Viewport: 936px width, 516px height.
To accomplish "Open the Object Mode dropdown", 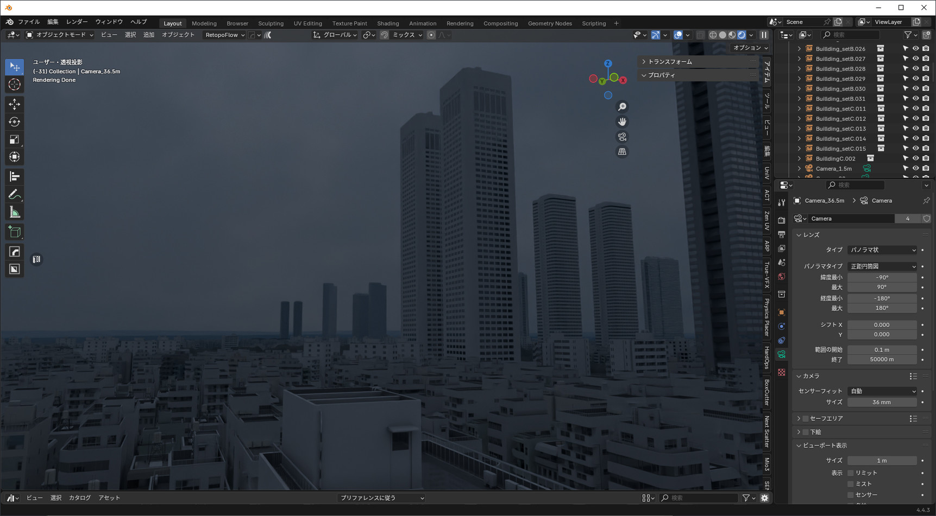I will point(60,35).
